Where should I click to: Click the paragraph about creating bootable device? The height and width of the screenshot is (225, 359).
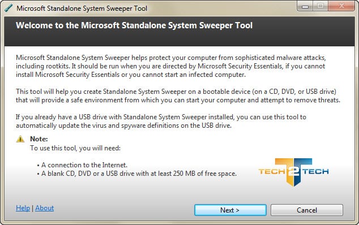178,96
